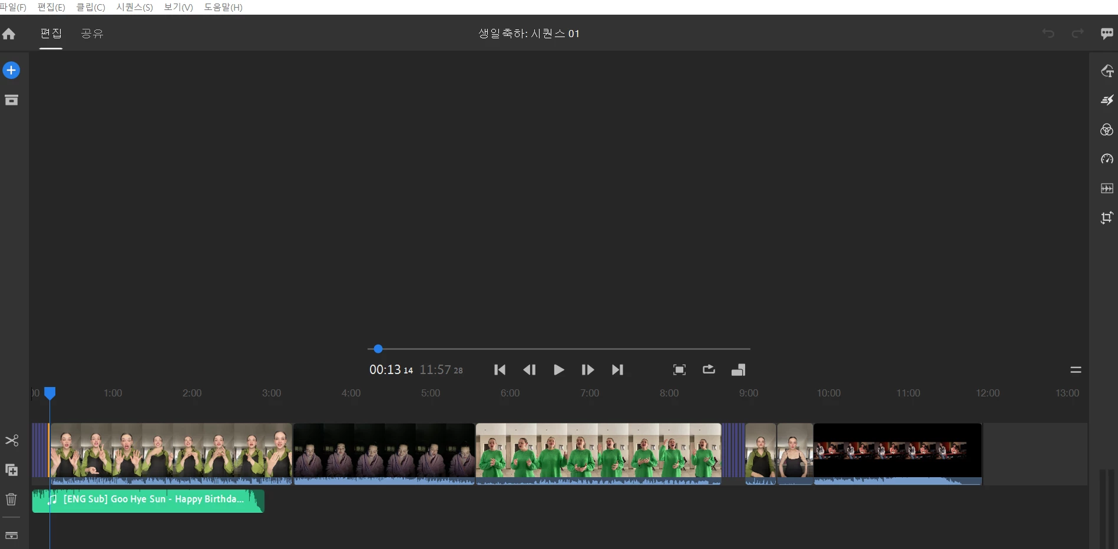Click the preview scrubber handle

(378, 349)
